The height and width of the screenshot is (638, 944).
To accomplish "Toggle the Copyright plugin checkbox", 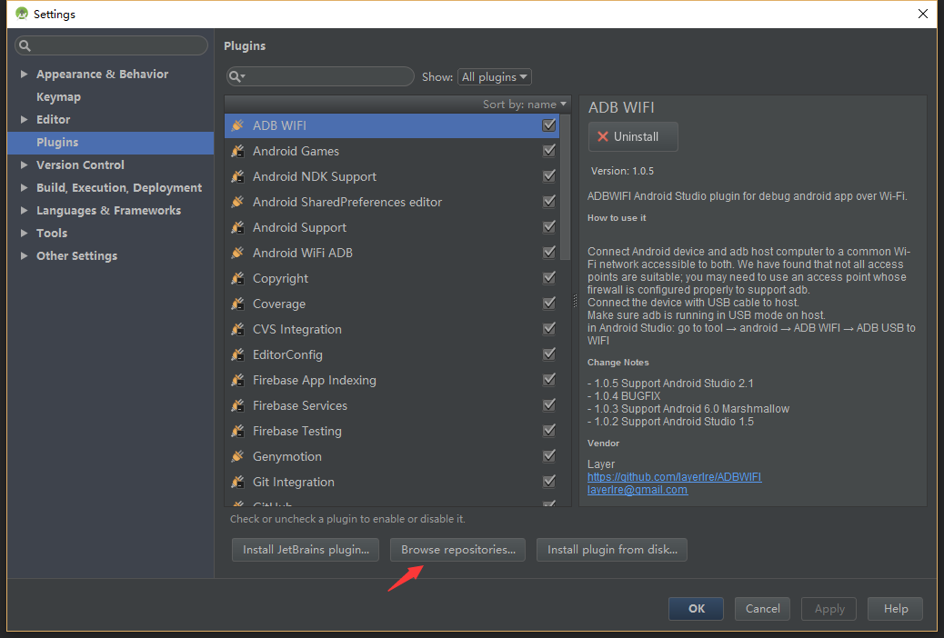I will (x=549, y=277).
